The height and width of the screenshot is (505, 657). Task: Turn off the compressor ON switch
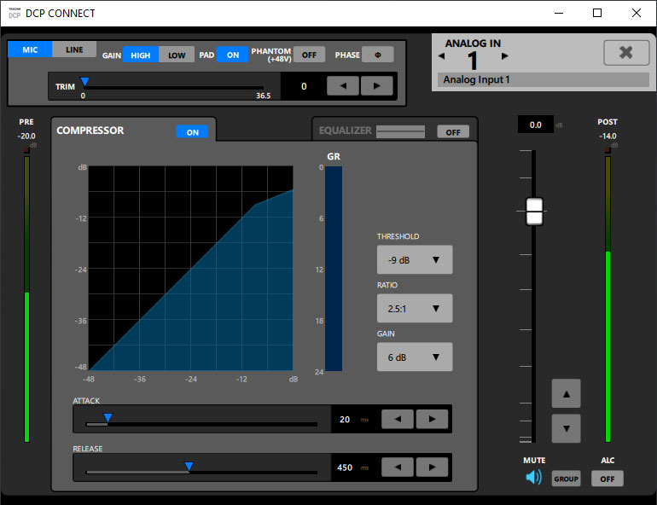coord(192,132)
